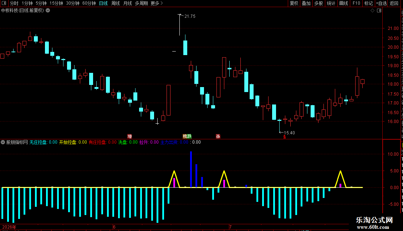Click the month 6 marker on time axis
This screenshot has height=231, width=403.
tap(114, 227)
